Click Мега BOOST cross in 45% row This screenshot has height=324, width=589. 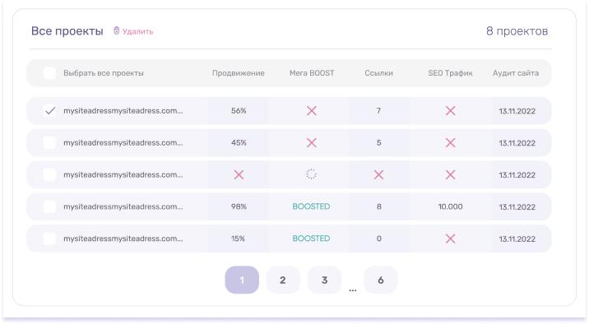coord(312,142)
